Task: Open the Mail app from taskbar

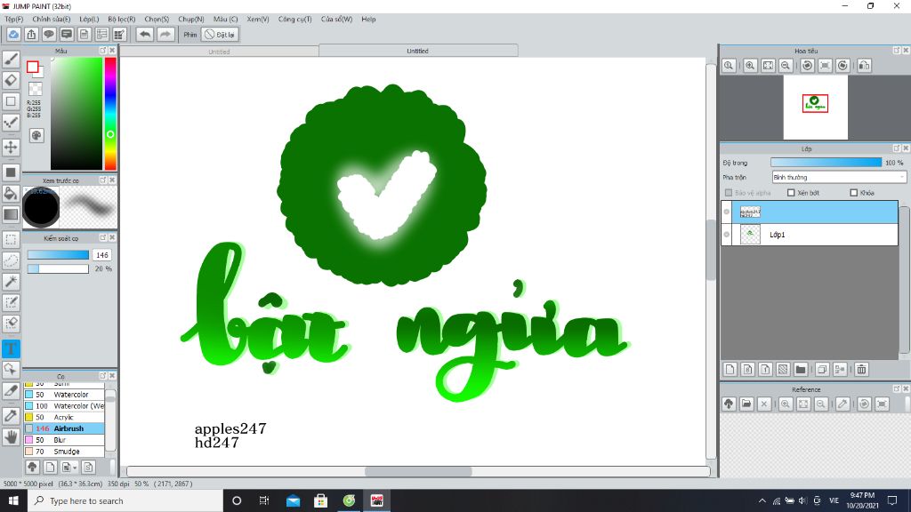Action: 293,500
